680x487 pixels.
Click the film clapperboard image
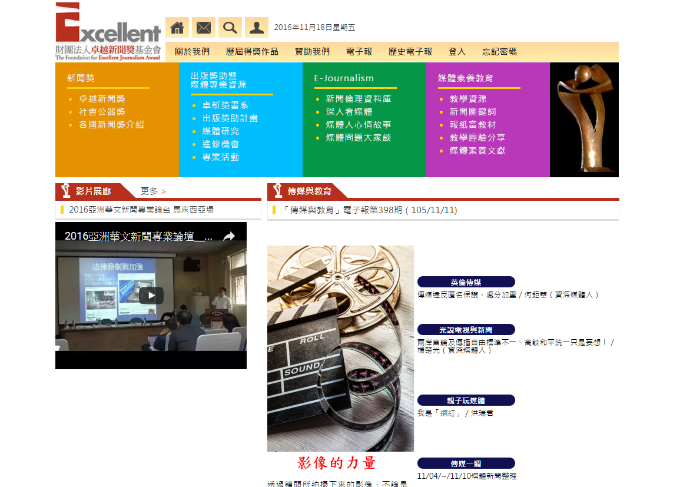340,349
